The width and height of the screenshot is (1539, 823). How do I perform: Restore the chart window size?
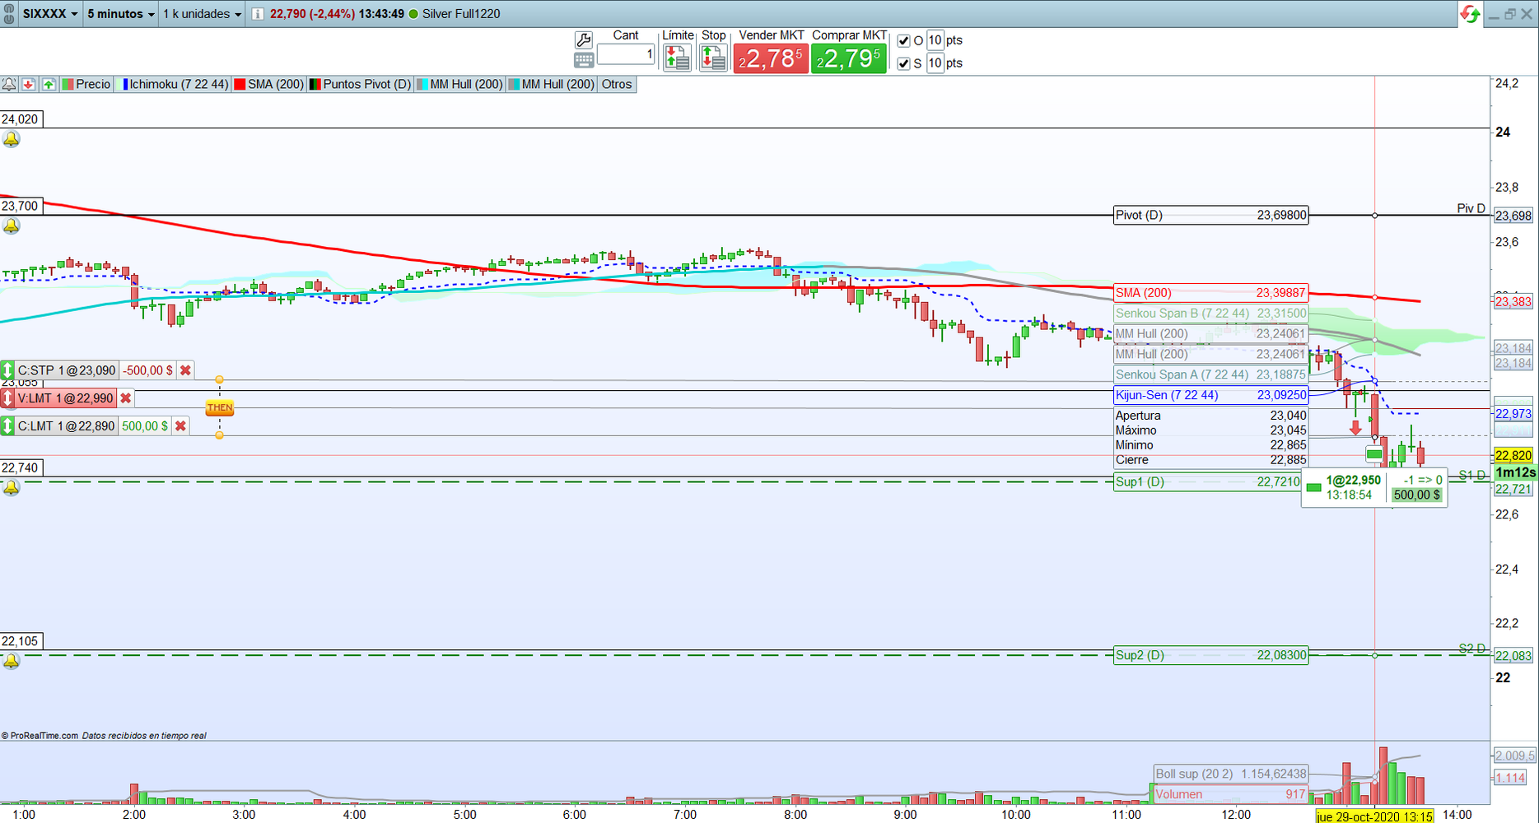tap(1510, 14)
